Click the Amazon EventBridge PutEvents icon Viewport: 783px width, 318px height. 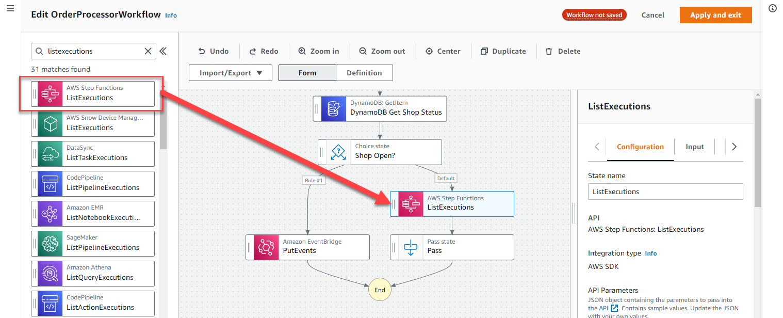[x=266, y=247]
